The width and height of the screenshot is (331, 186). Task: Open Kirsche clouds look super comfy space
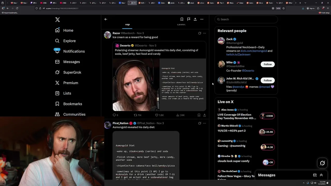tap(234, 161)
